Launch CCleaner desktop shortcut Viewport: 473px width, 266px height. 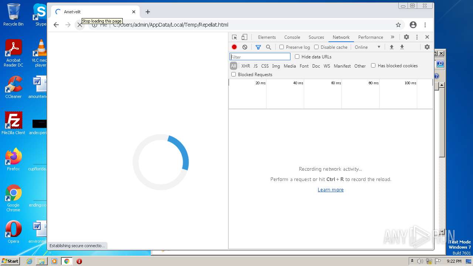point(13,87)
